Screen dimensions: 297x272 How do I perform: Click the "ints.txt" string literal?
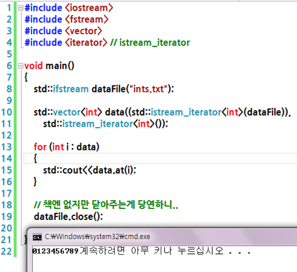coord(149,89)
